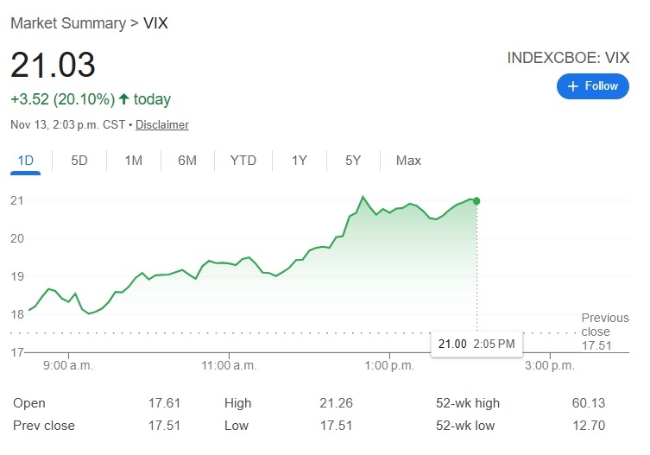Switch to the 5D tab
The image size is (650, 455).
click(x=79, y=161)
